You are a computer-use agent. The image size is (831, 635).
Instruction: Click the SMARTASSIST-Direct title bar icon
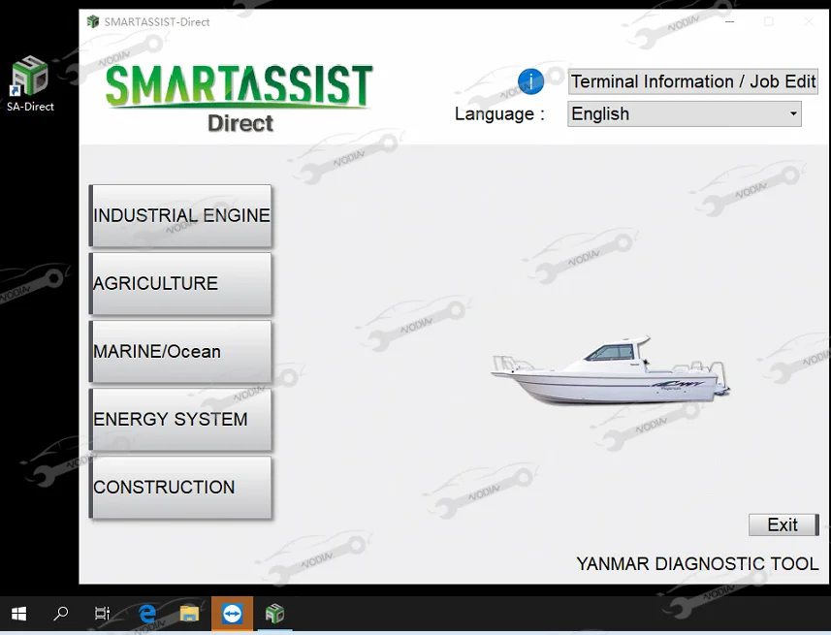93,21
